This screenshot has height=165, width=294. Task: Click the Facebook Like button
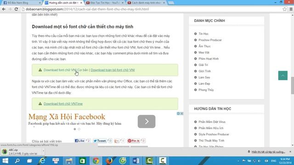[79, 141]
